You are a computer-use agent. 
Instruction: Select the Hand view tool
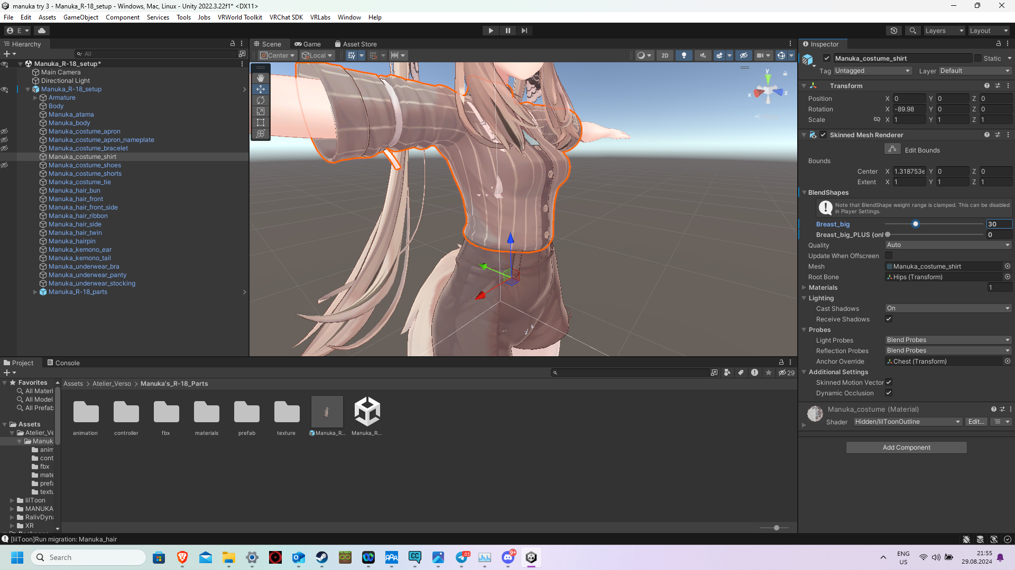tap(260, 78)
